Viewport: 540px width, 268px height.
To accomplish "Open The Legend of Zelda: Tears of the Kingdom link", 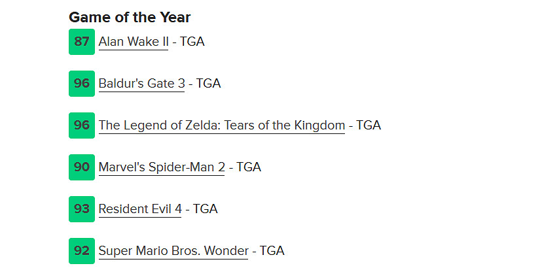I will point(221,126).
